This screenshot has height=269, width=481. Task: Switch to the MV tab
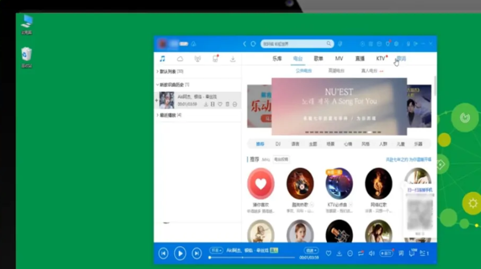pyautogui.click(x=339, y=58)
